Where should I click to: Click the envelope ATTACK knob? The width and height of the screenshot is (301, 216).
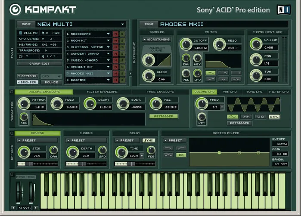coord(24,103)
